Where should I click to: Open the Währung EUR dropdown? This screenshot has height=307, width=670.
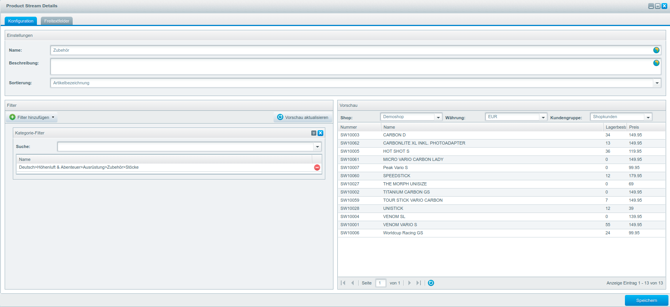pyautogui.click(x=543, y=117)
